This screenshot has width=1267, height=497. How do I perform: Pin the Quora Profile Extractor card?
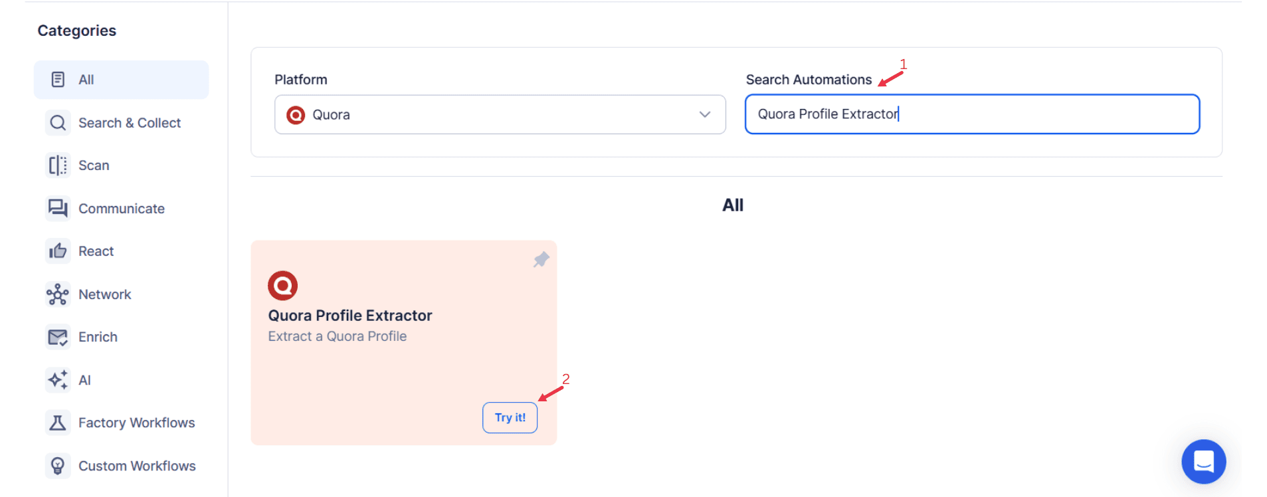(x=541, y=260)
